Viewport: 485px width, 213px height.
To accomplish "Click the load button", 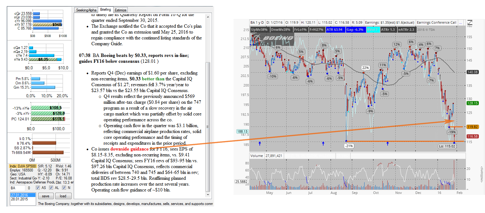I will tap(63, 196).
